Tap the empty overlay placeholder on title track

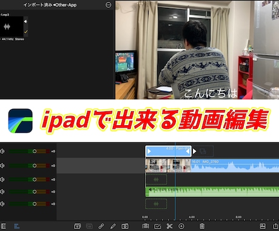coord(203,151)
